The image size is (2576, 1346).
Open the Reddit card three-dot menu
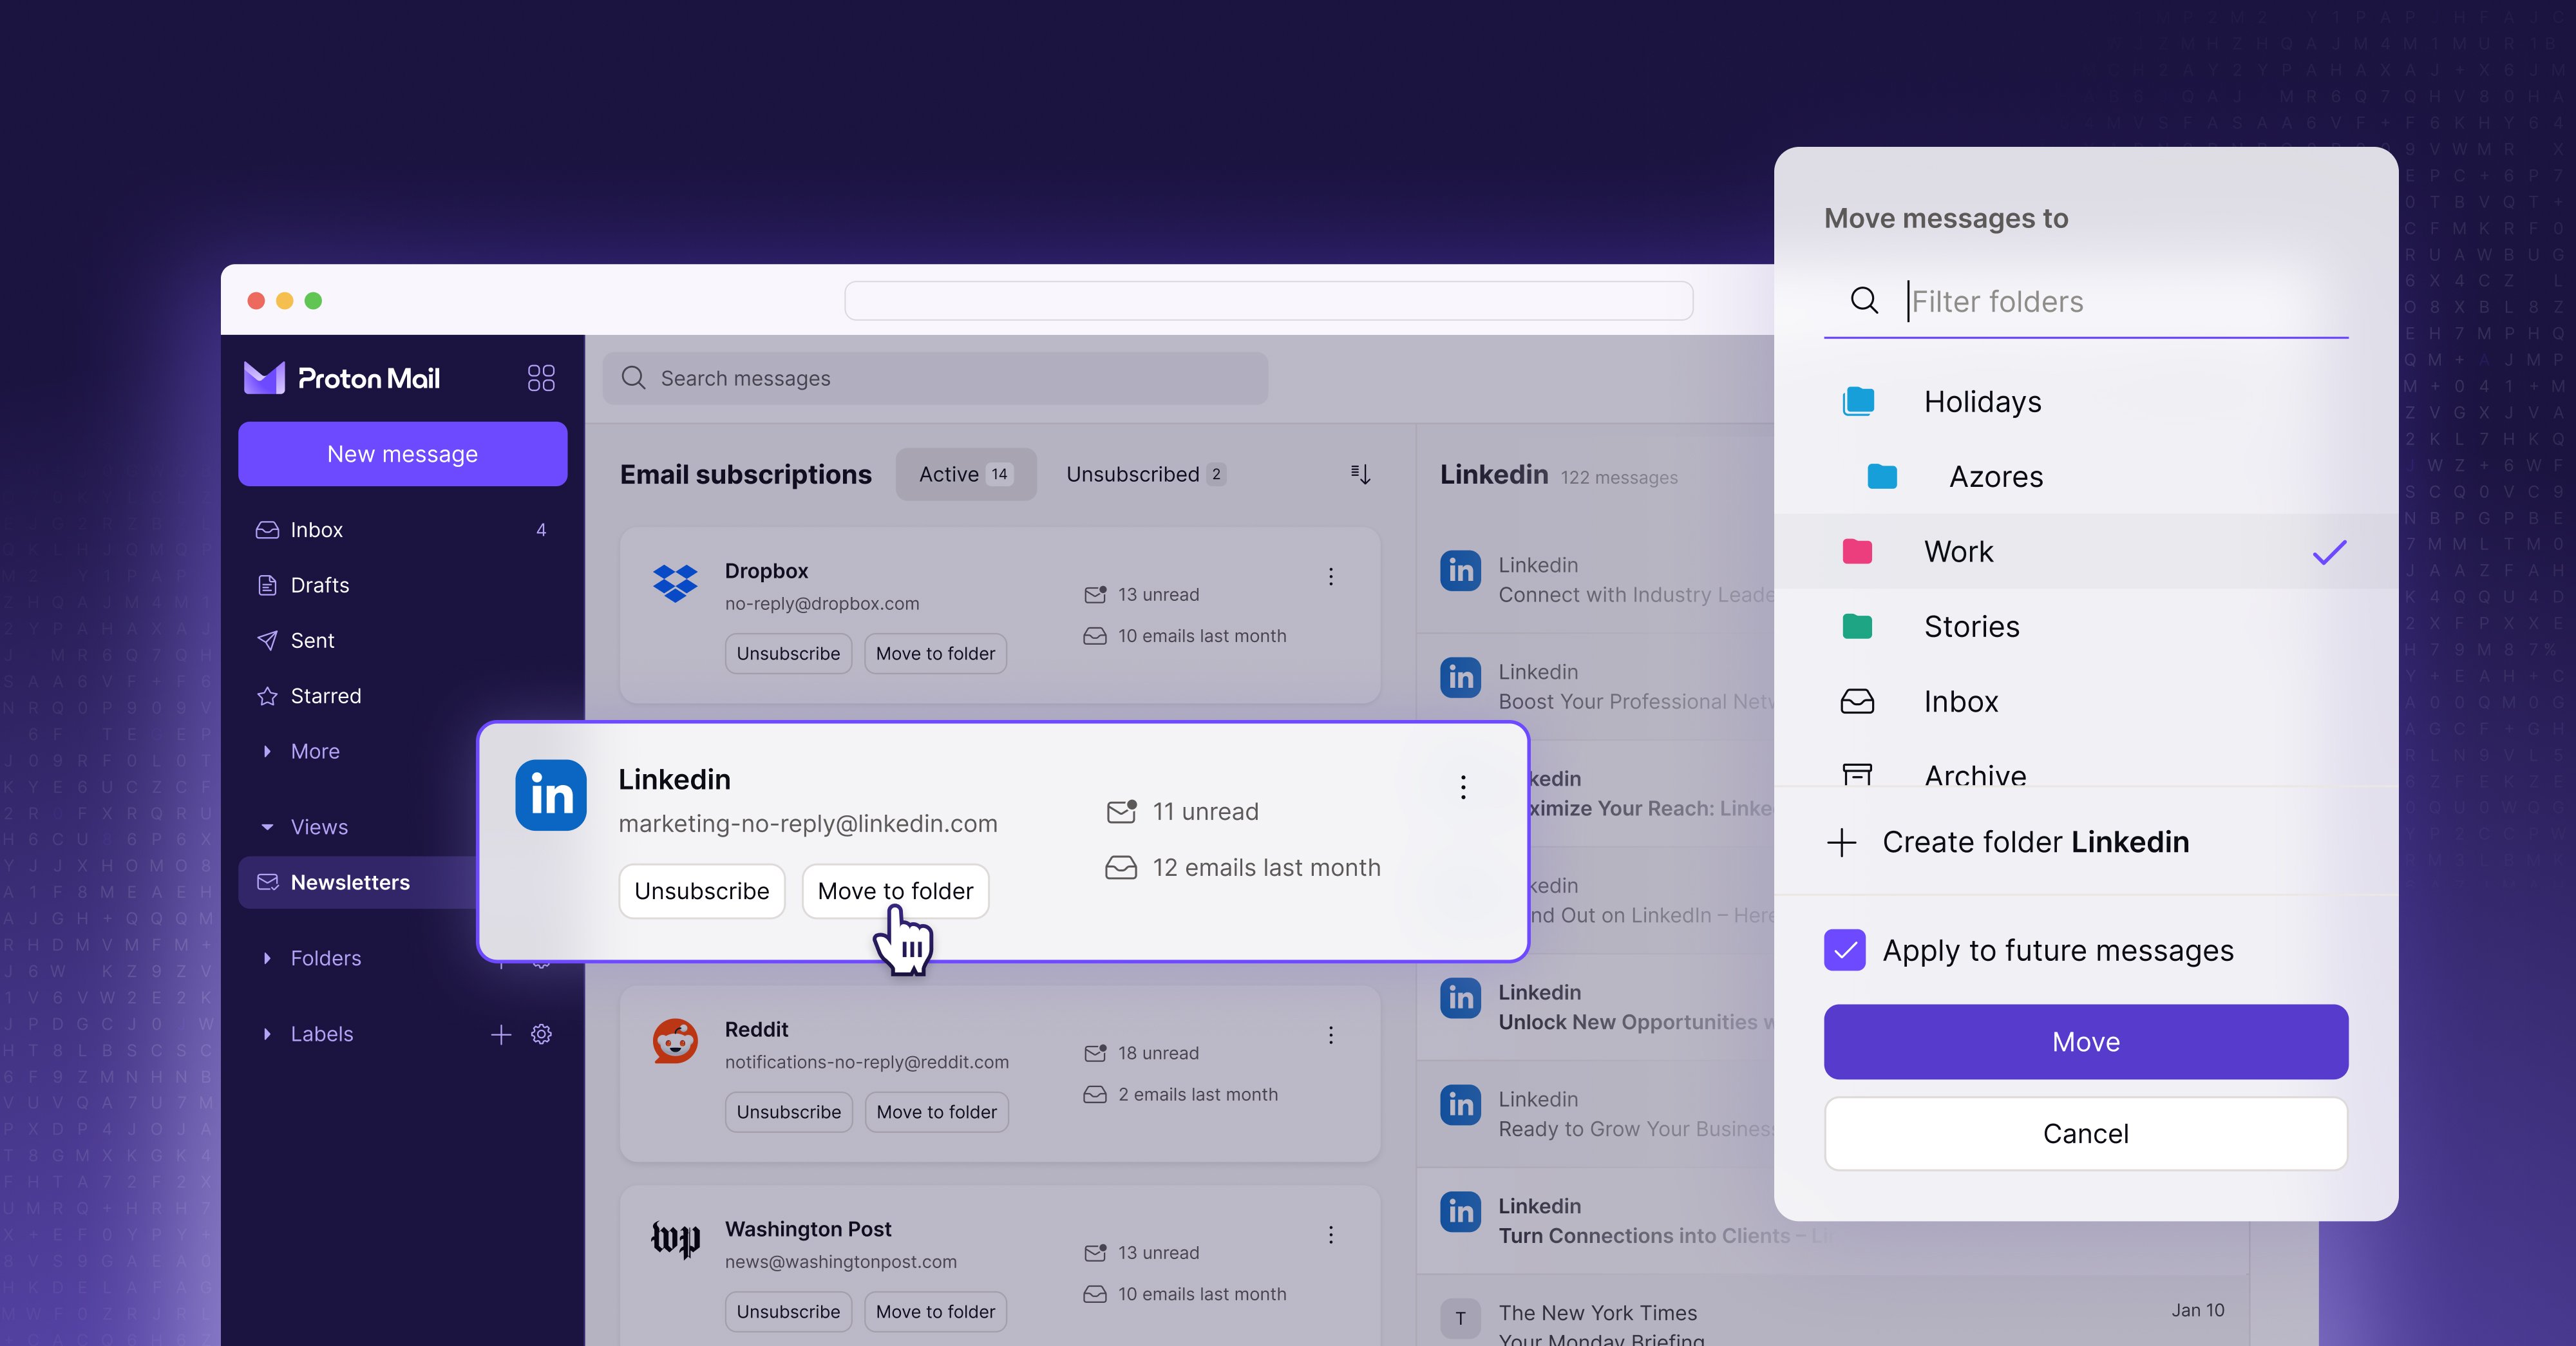(1331, 1035)
